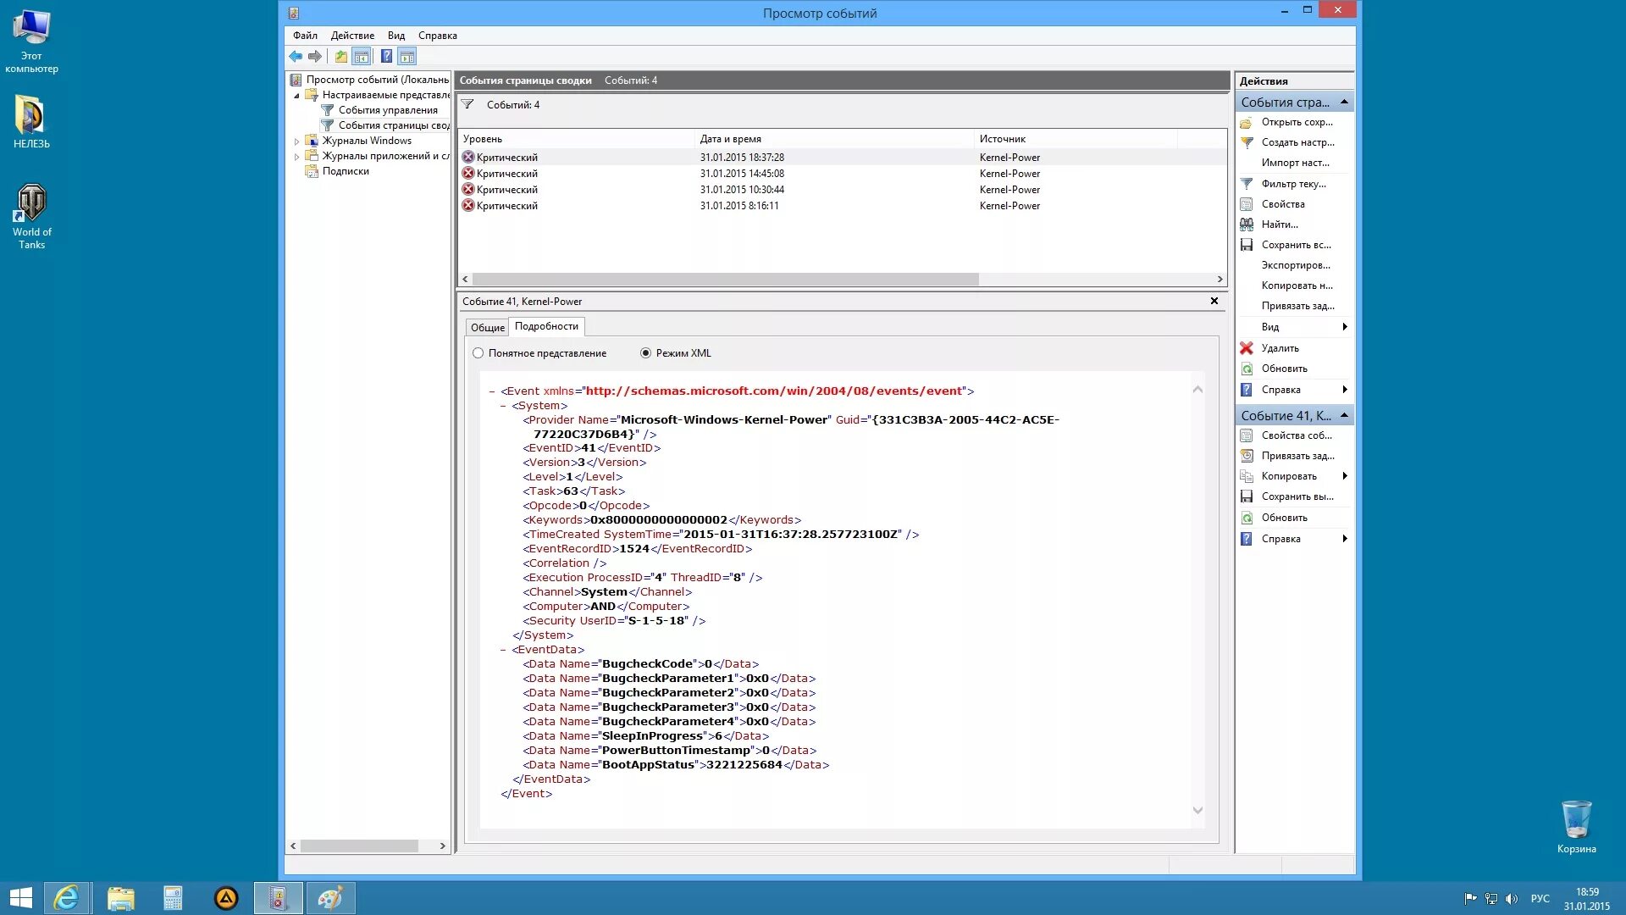Select the Понятное представление radio button
Image resolution: width=1626 pixels, height=915 pixels.
pyautogui.click(x=478, y=353)
